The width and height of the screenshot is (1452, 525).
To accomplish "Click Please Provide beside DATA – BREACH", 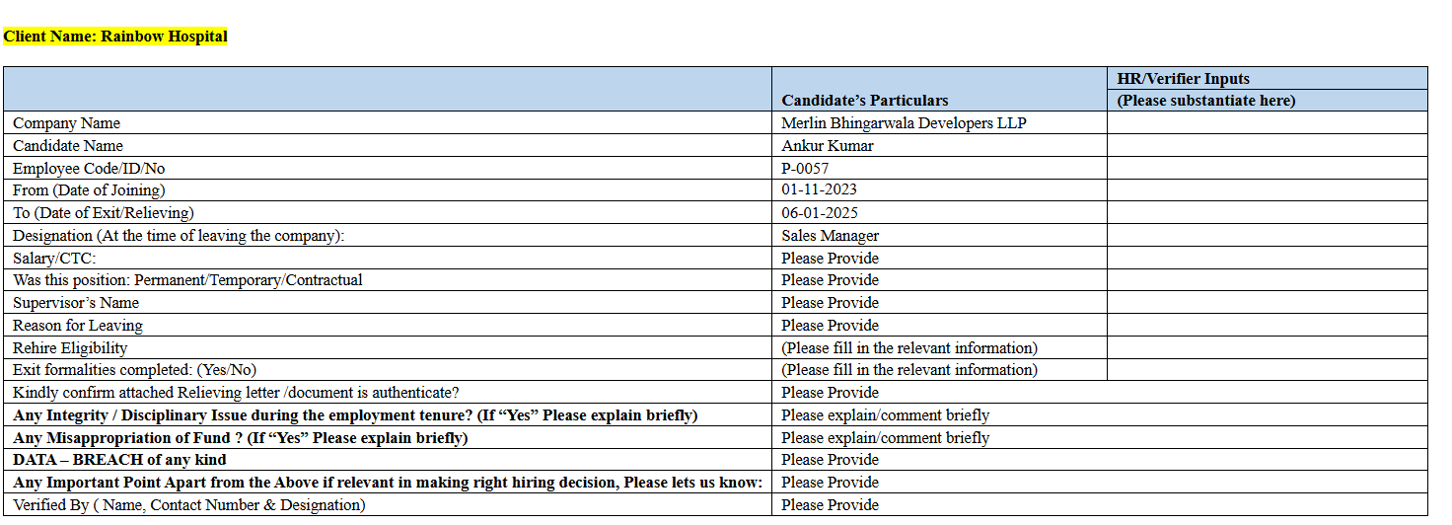I will (x=830, y=460).
